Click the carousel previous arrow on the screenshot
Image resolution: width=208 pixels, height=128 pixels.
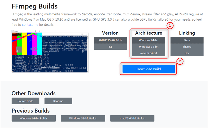17,51
